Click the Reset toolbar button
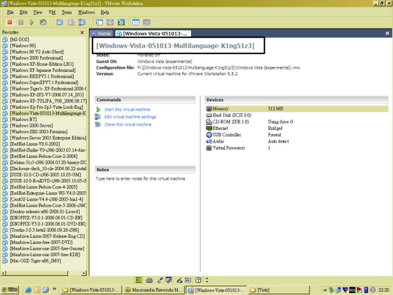393x295 pixels. (x=43, y=22)
